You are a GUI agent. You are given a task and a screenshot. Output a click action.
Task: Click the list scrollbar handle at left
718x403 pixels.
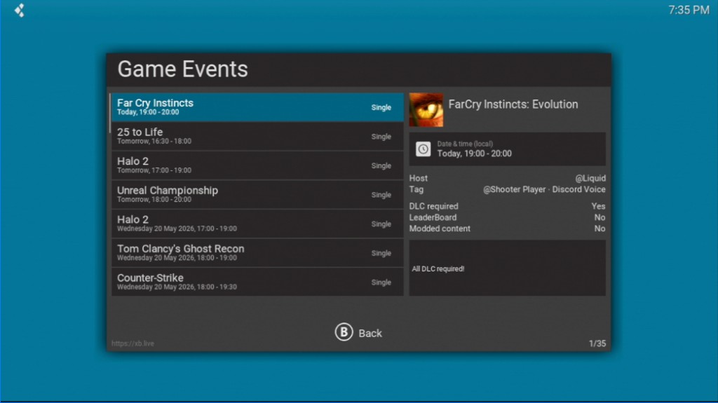[x=110, y=113]
